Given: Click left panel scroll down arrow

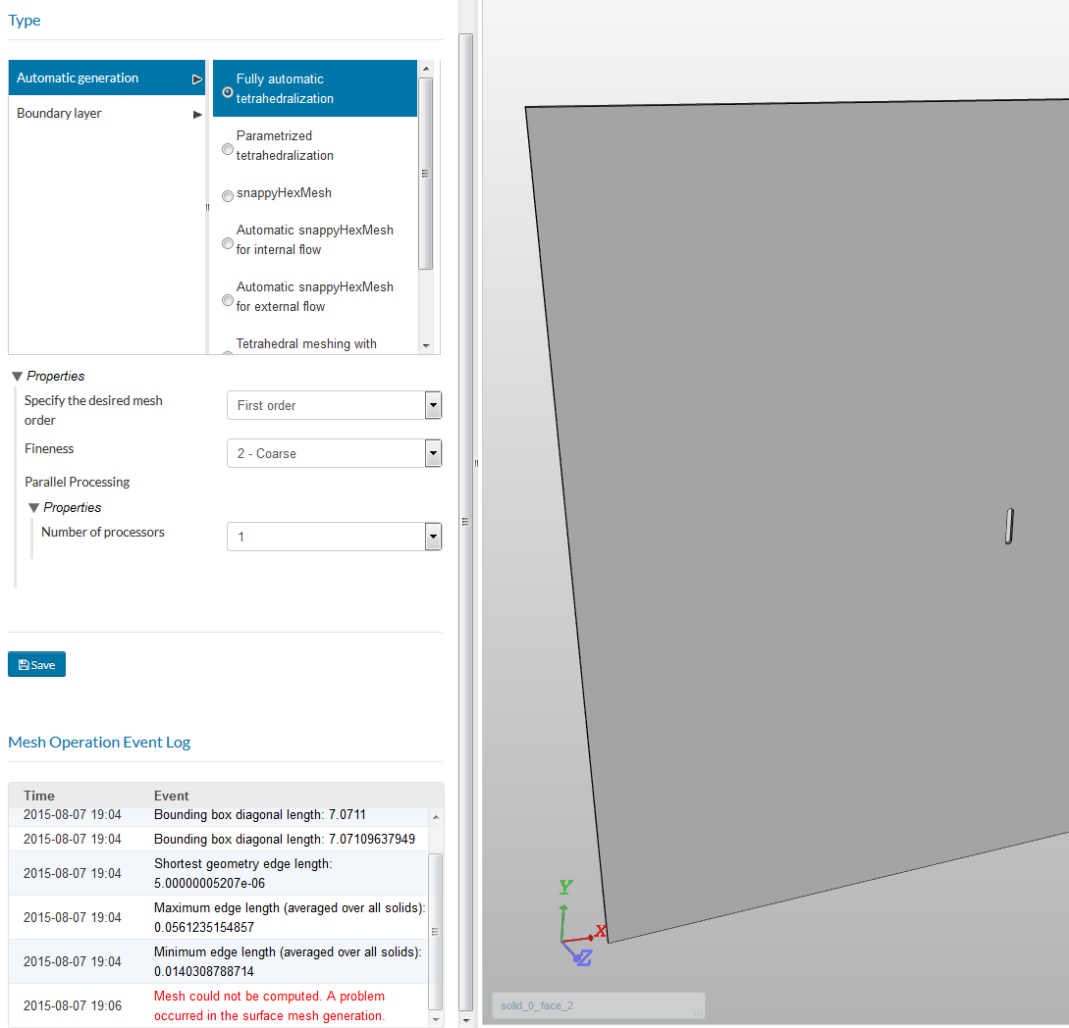Looking at the screenshot, I should [x=465, y=1021].
